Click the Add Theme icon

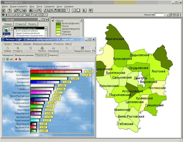9,10
